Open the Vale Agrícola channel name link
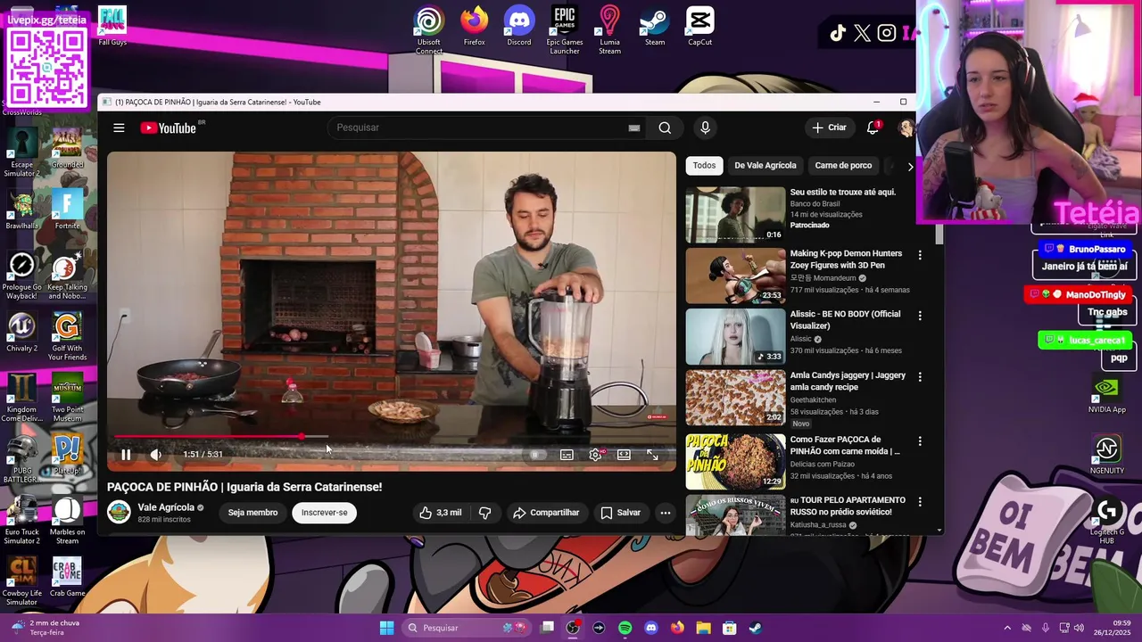The image size is (1142, 642). [166, 507]
